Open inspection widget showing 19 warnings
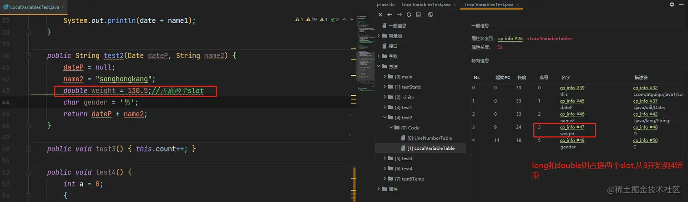This screenshot has width=688, height=202. 312,20
